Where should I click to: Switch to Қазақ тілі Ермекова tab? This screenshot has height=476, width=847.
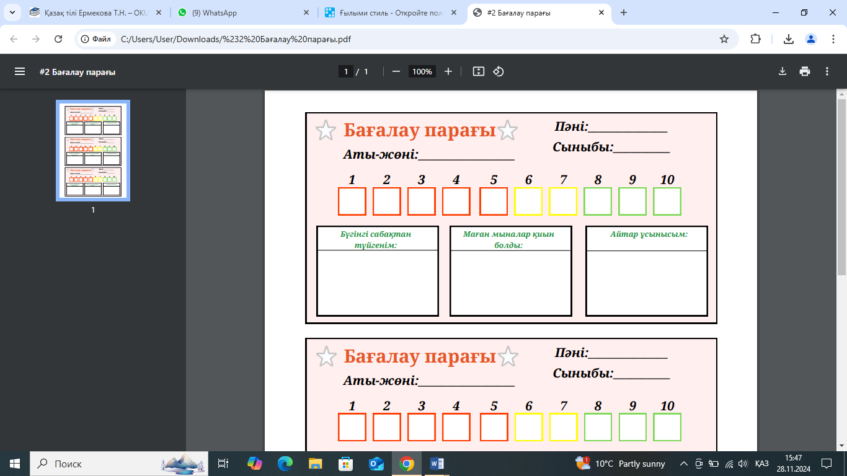pos(96,12)
